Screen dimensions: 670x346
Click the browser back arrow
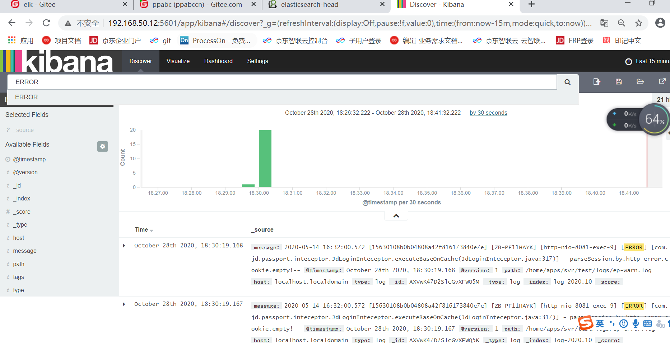pos(12,23)
